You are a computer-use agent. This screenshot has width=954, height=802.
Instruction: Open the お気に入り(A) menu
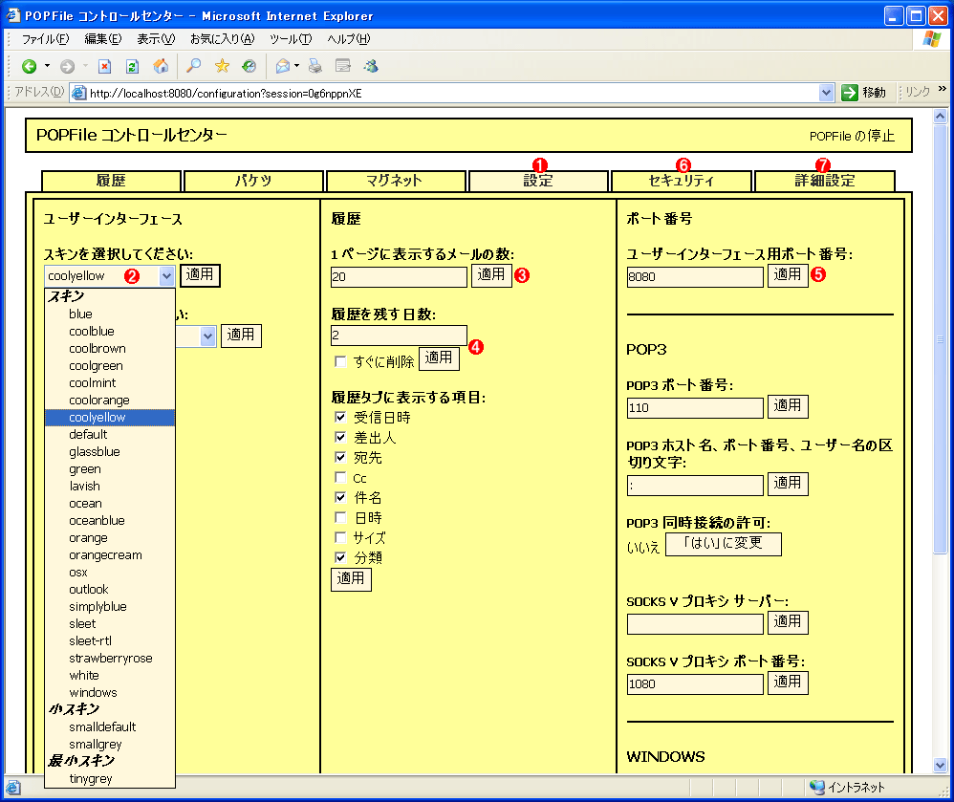click(222, 39)
